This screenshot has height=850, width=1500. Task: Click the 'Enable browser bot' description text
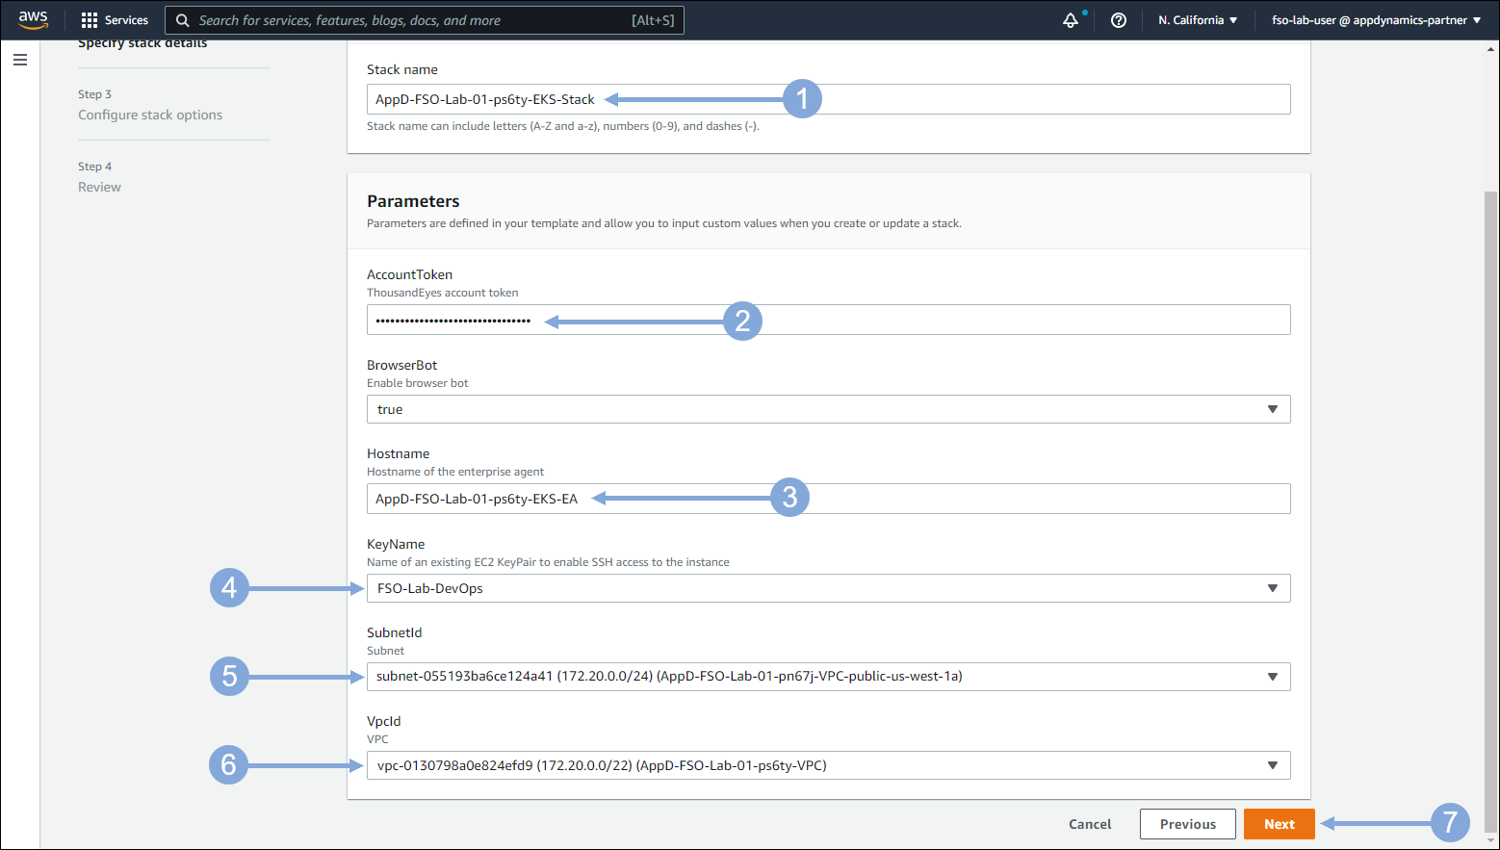pos(418,383)
